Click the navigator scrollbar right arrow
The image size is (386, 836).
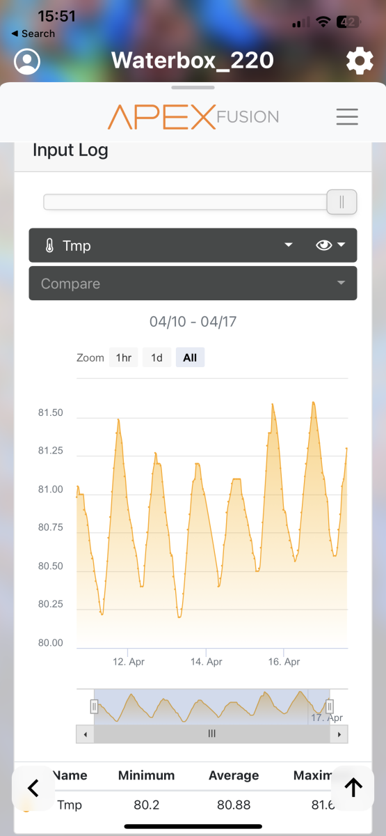coord(339,734)
